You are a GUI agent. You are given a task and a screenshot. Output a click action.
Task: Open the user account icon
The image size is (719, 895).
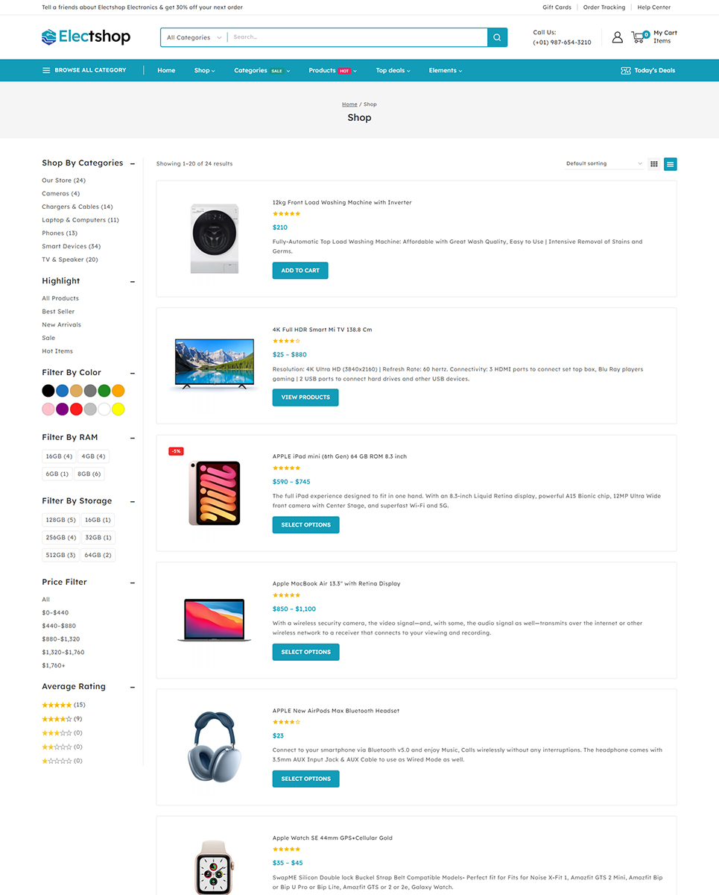(x=617, y=37)
